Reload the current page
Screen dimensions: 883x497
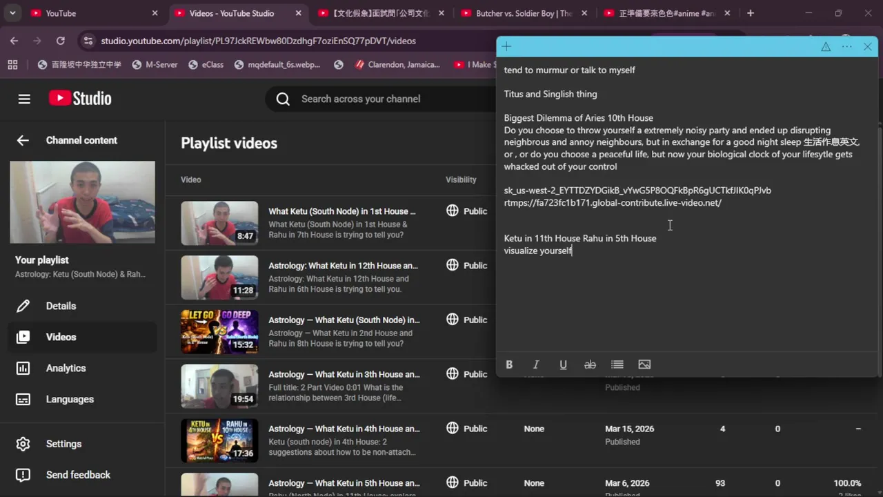pos(61,41)
